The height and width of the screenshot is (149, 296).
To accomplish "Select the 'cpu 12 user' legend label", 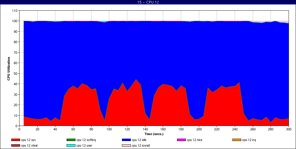I will pos(84,146).
